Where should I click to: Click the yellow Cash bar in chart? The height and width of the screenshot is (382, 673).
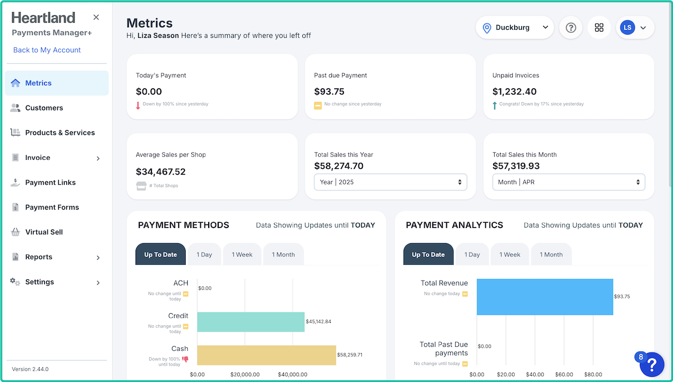(x=266, y=355)
